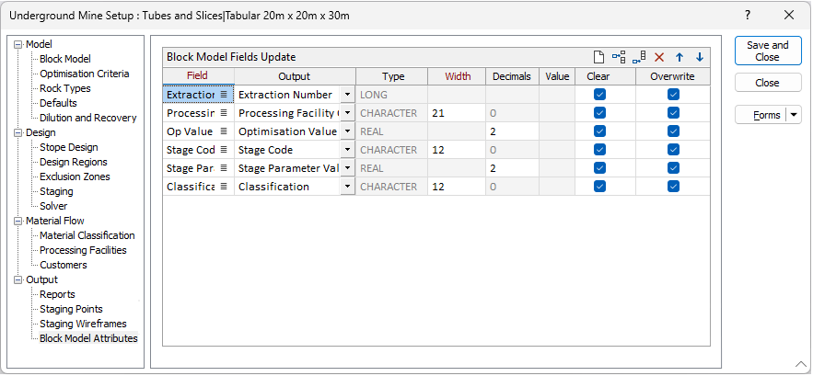Click the new/clear grid page icon
Image resolution: width=813 pixels, height=376 pixels.
(x=598, y=57)
